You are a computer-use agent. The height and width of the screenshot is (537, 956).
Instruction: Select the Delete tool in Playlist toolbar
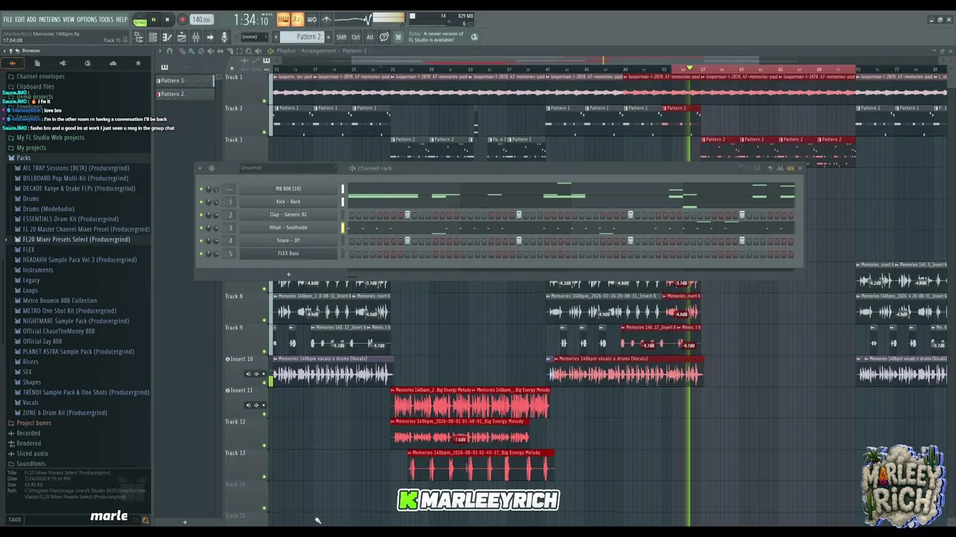[x=201, y=51]
